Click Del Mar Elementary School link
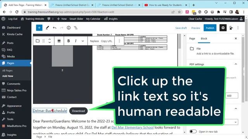 tap(133, 127)
